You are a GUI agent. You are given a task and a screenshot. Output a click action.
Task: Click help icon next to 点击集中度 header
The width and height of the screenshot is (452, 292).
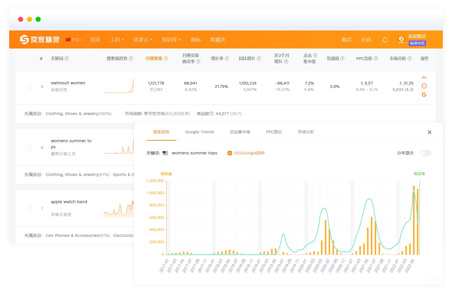315,55
